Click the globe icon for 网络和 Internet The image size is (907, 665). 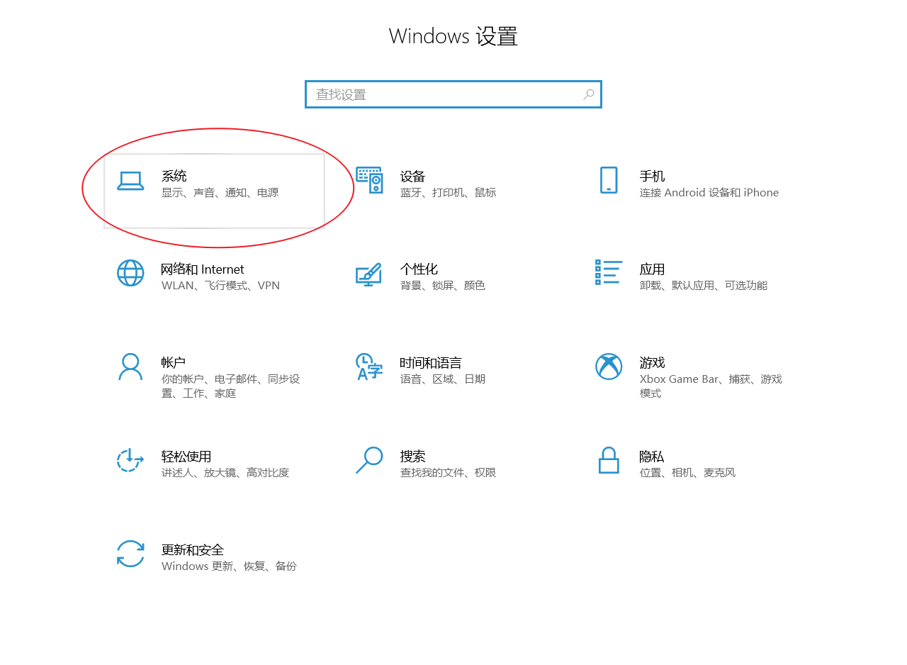click(x=130, y=273)
